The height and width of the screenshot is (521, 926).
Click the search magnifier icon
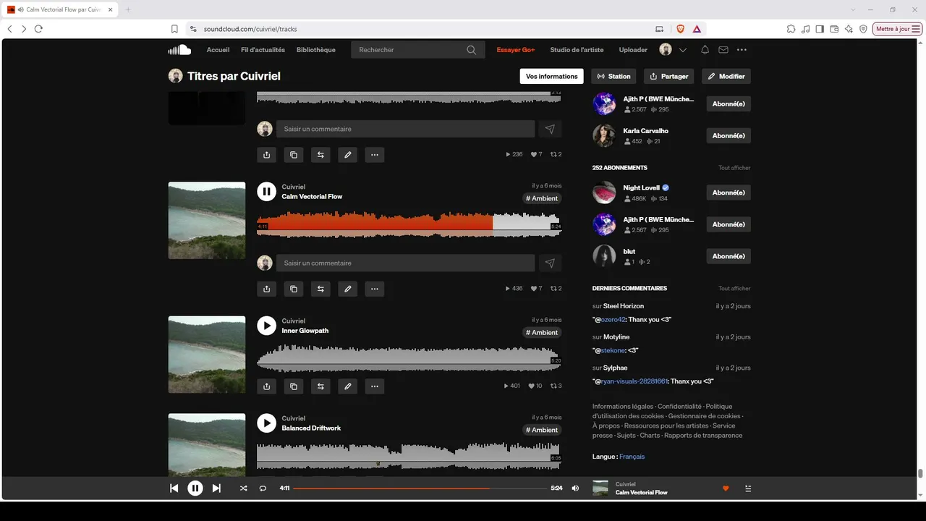tap(472, 50)
